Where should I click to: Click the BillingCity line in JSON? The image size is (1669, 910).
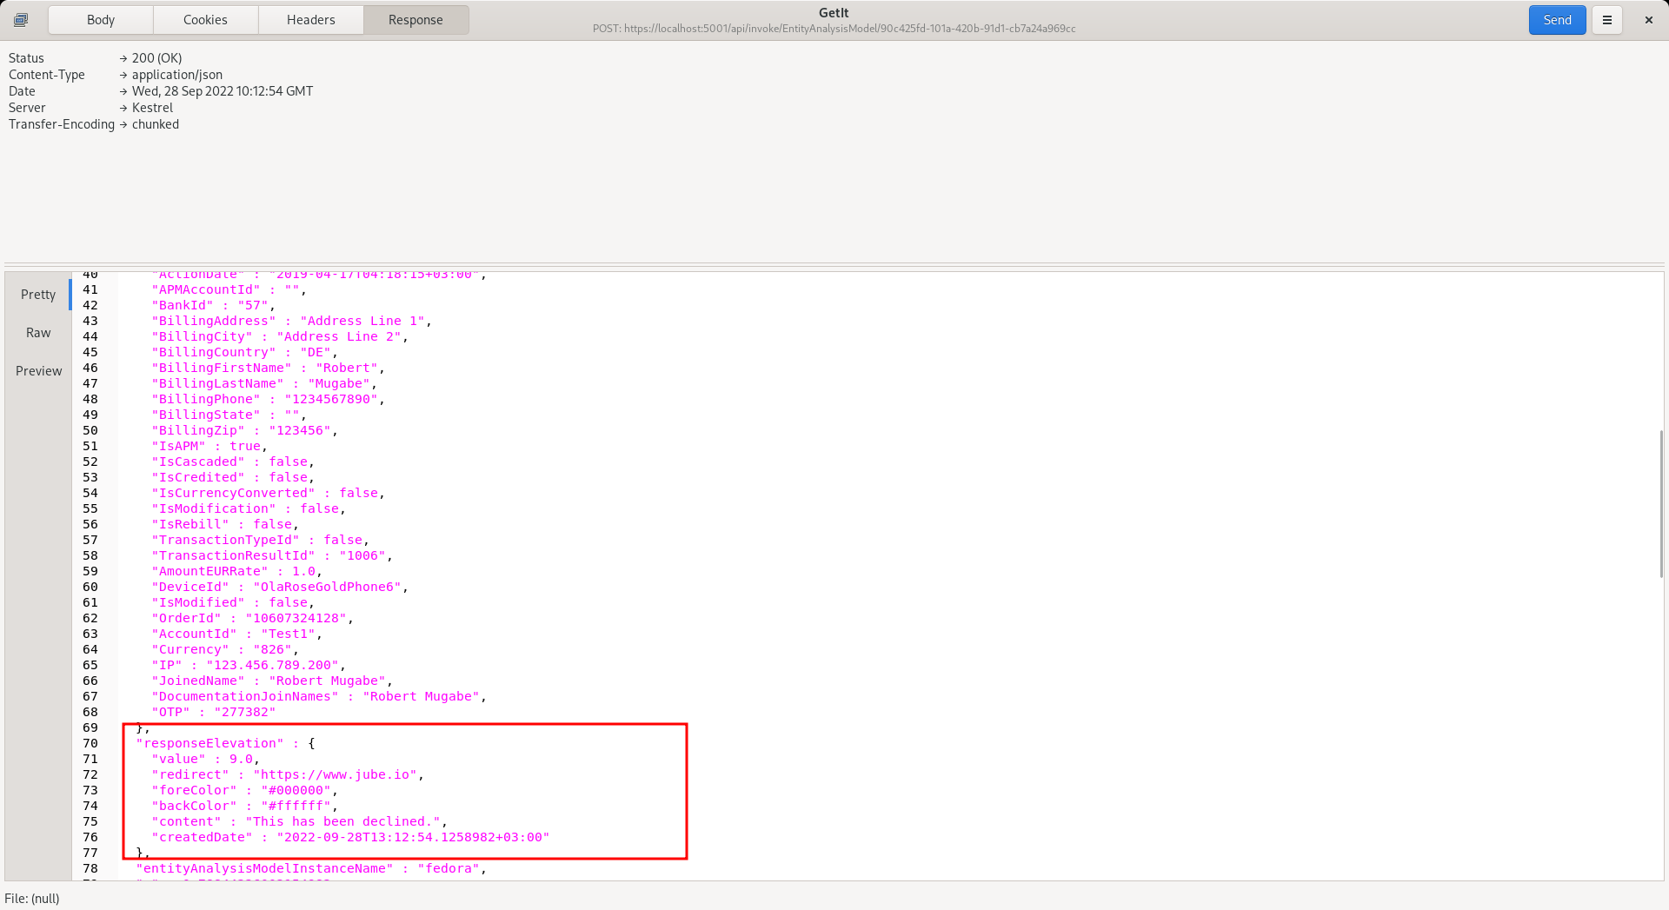[x=280, y=336]
